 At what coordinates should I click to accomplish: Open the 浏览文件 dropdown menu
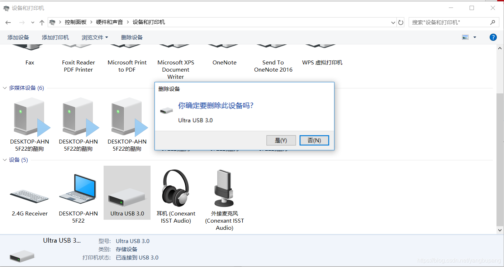95,37
